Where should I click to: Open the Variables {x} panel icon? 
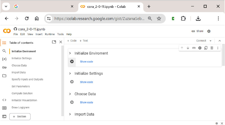pos(4,59)
